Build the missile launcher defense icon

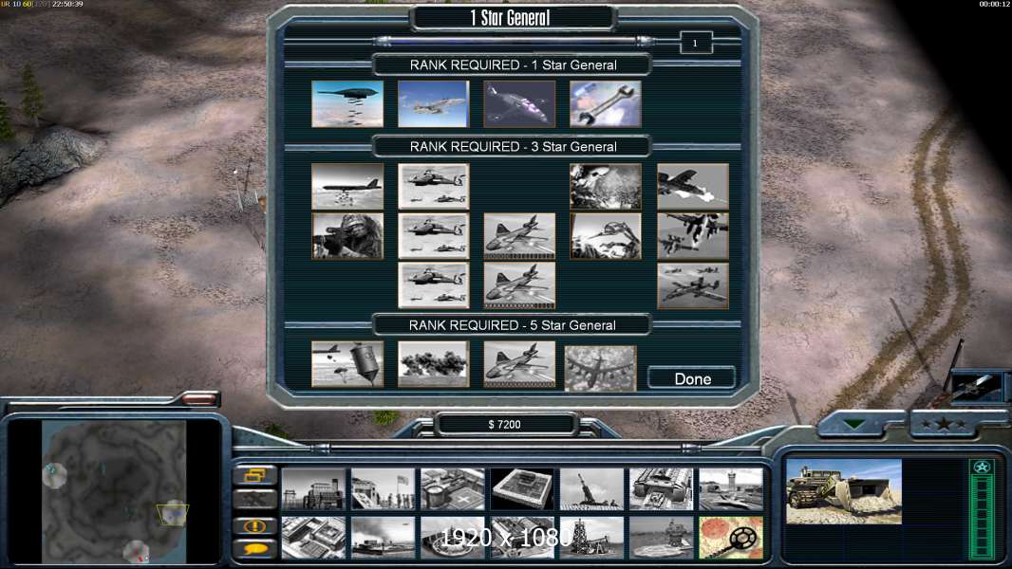coord(591,489)
